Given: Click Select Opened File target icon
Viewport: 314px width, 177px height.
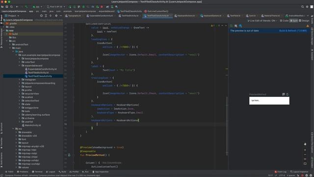Looking at the screenshot, I should tap(41, 16).
